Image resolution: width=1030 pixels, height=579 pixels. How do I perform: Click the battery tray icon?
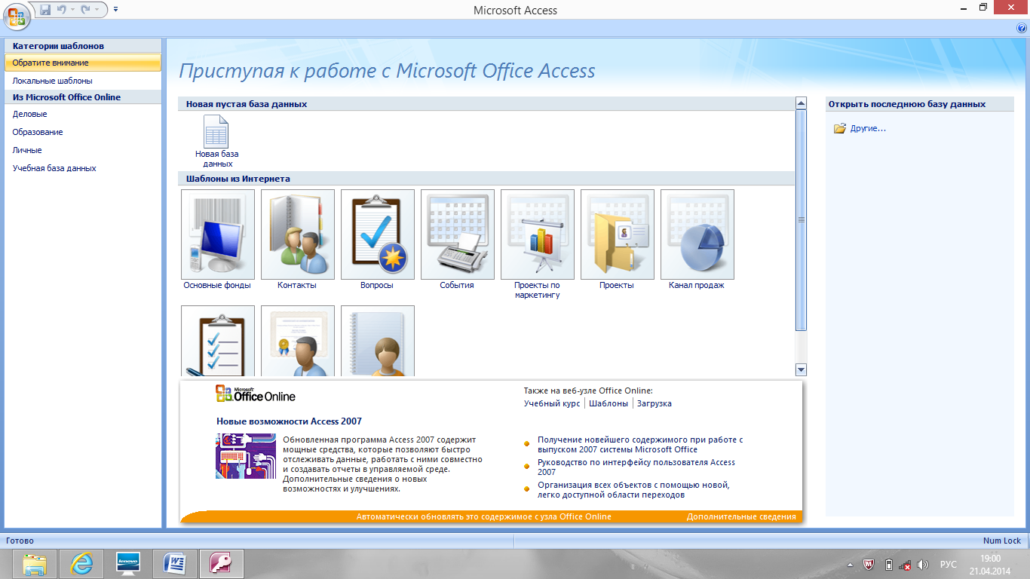pyautogui.click(x=888, y=565)
